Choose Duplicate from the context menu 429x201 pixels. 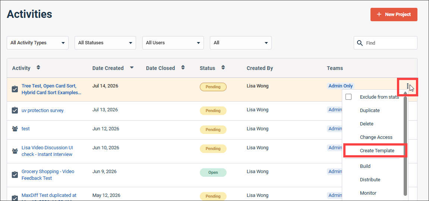[370, 110]
